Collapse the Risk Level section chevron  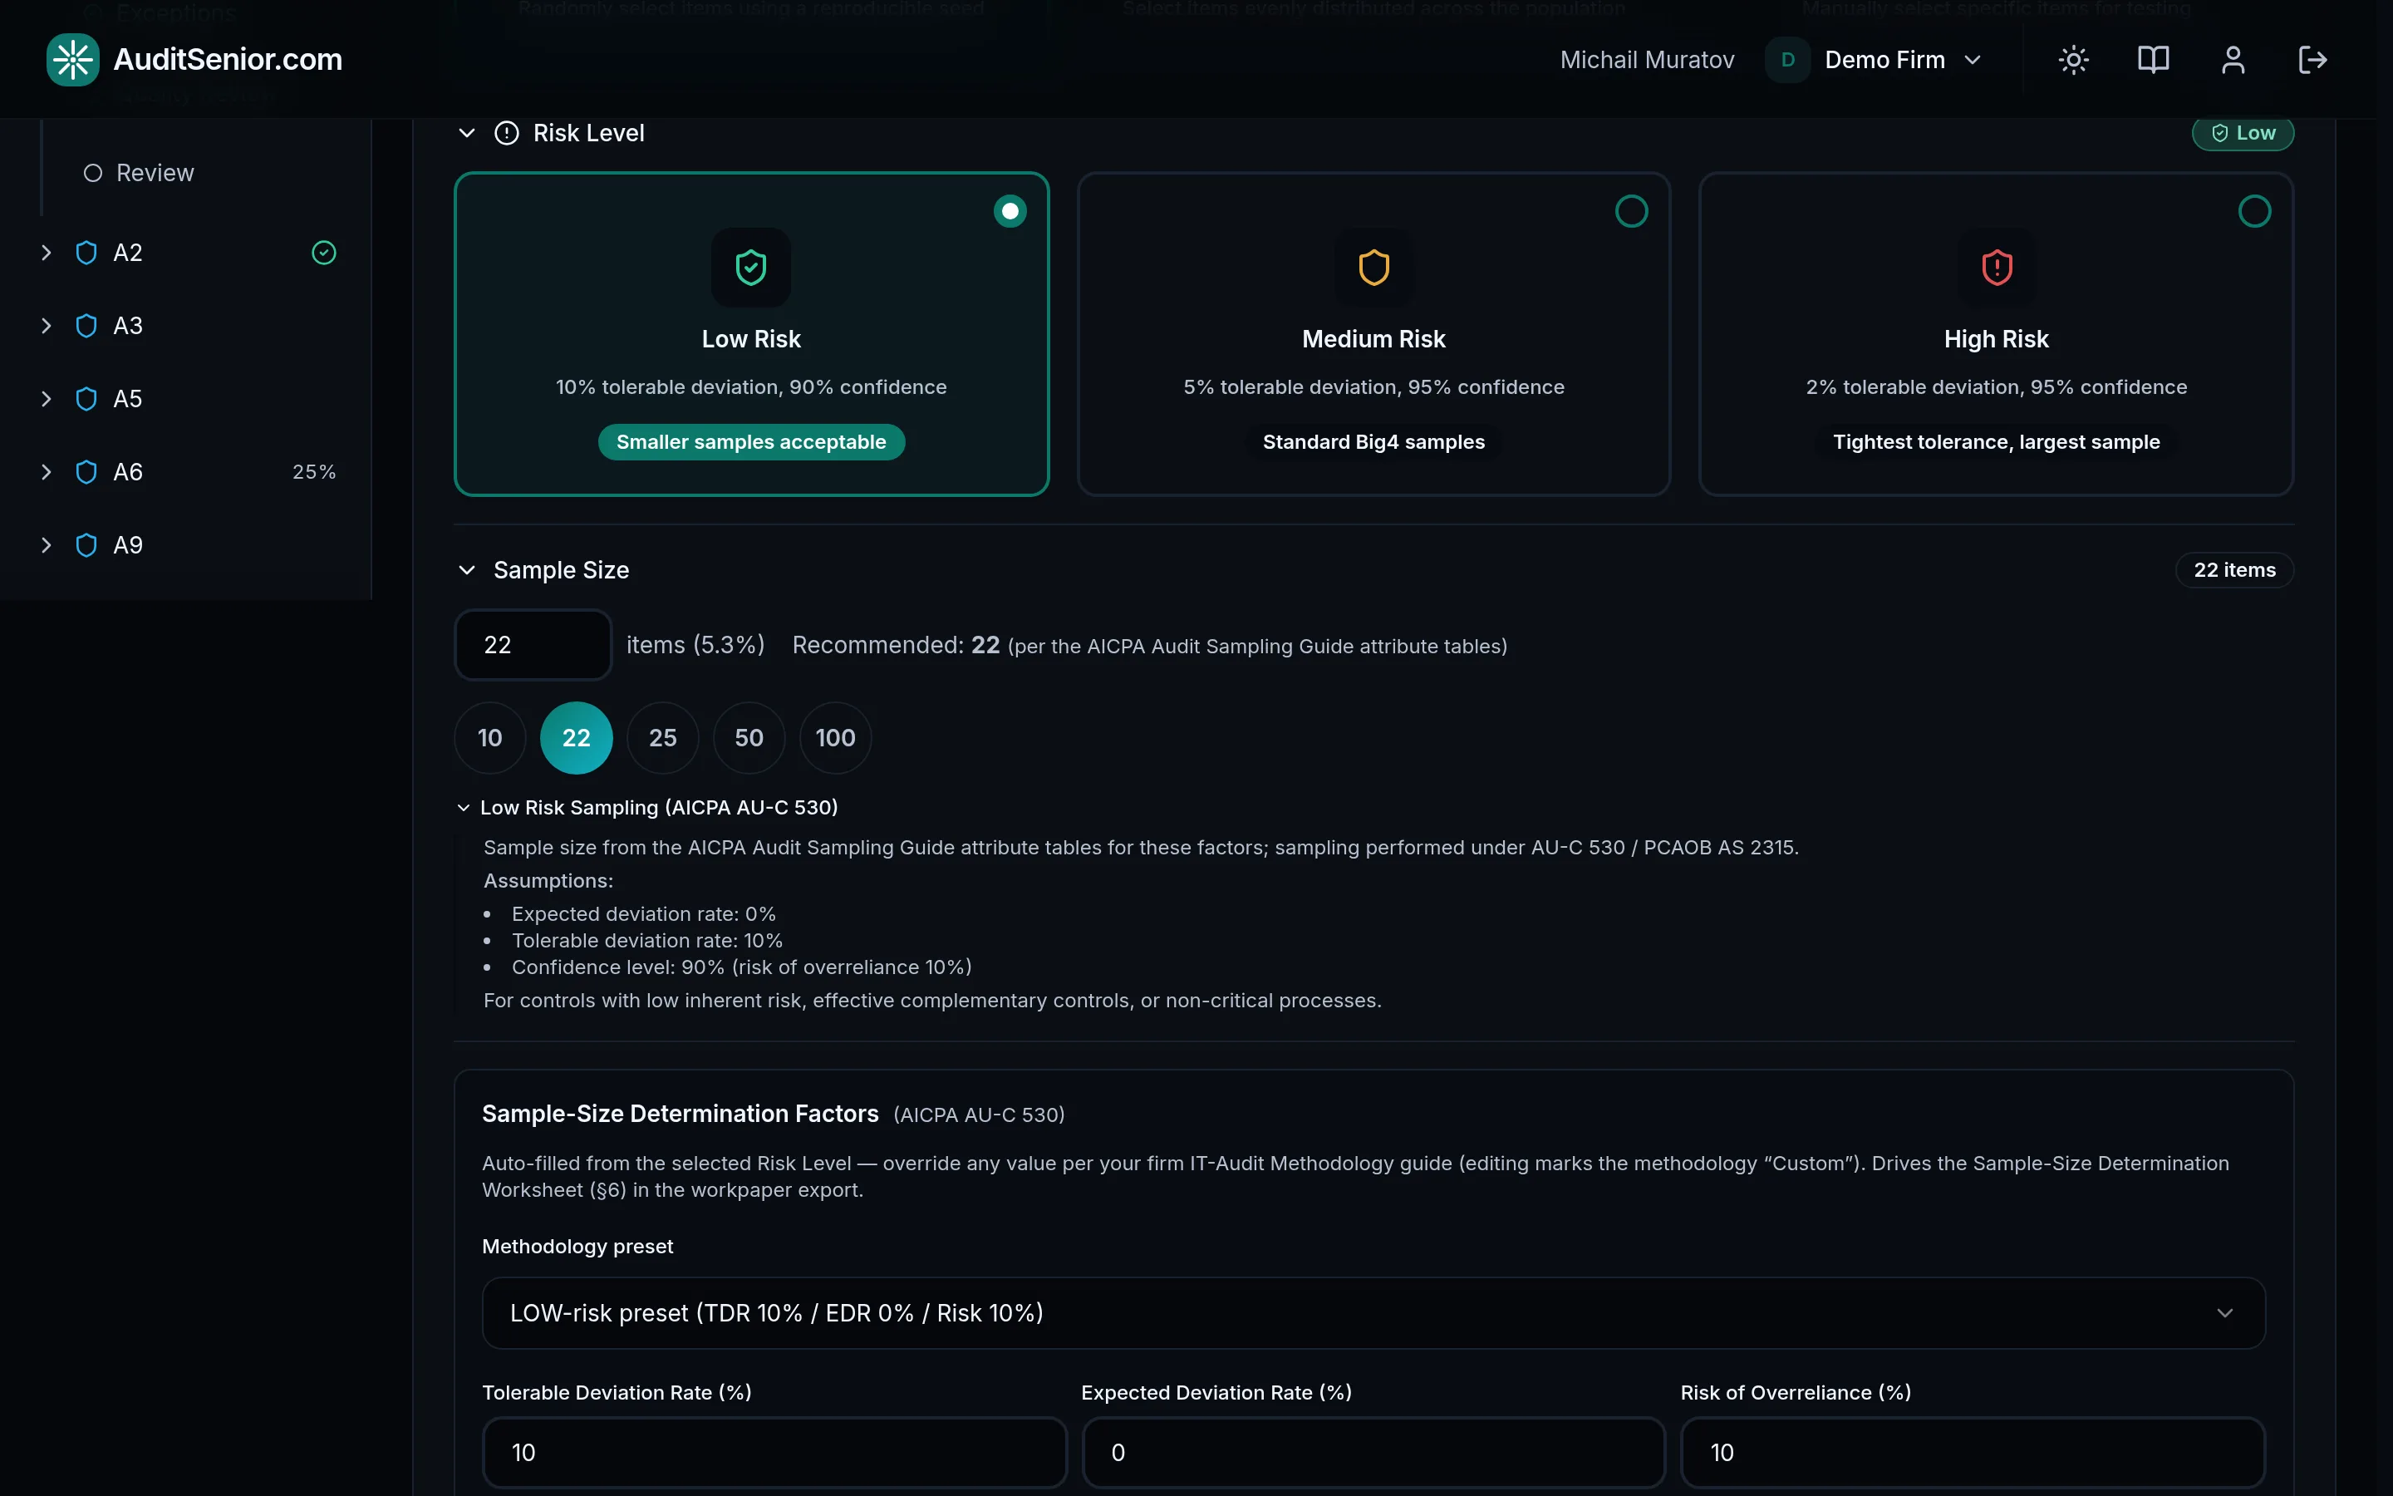coord(467,133)
